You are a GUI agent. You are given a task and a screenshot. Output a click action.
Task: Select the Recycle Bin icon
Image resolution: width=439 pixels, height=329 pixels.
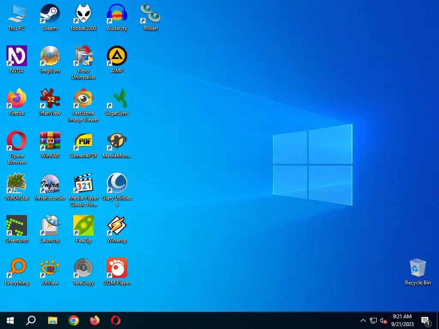(418, 272)
